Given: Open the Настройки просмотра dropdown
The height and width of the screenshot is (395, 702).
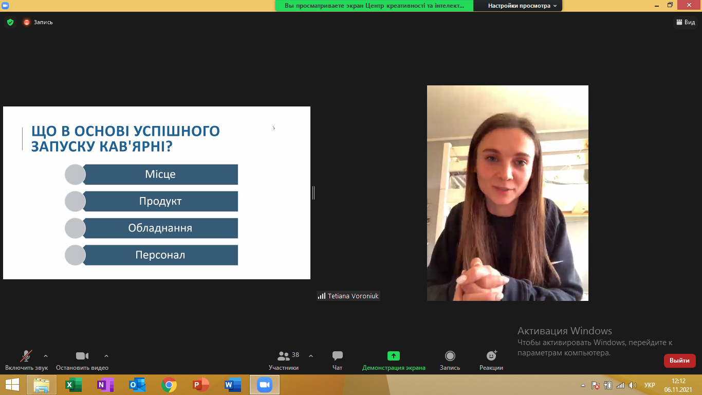Looking at the screenshot, I should click(x=523, y=6).
